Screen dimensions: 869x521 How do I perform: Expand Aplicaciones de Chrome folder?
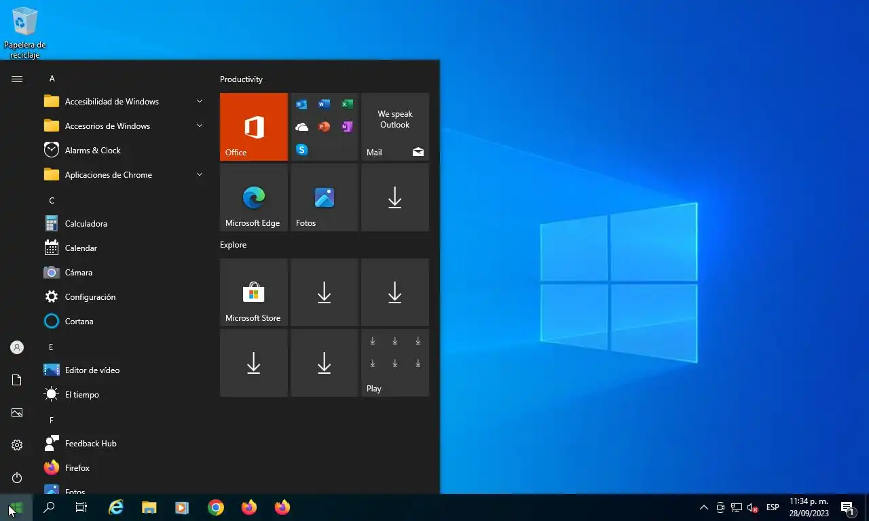click(124, 175)
